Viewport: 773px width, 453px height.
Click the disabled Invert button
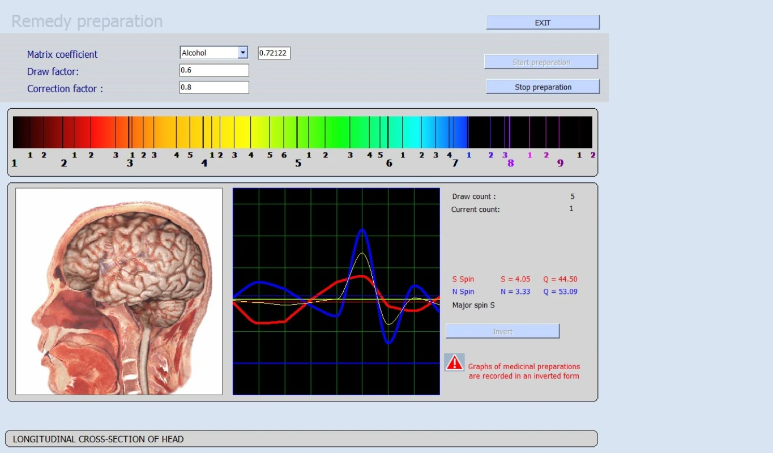tap(503, 331)
